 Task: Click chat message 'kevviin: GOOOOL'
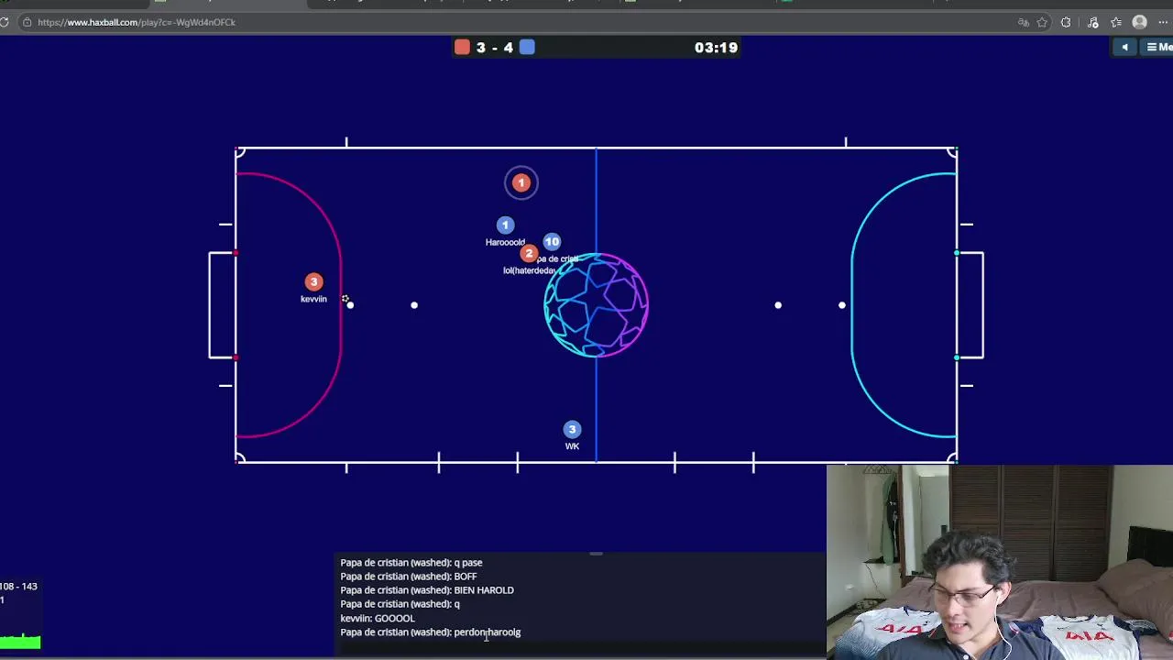click(x=378, y=618)
